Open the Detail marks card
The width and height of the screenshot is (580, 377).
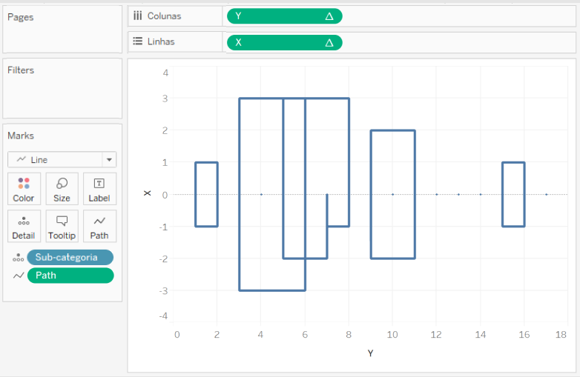point(24,226)
